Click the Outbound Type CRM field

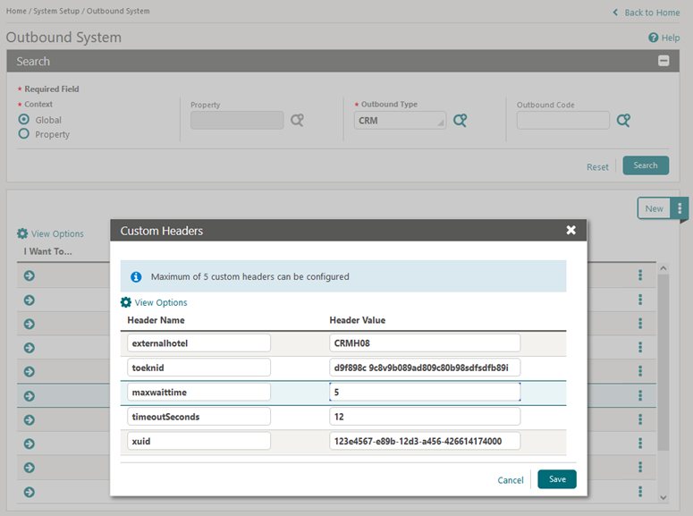pos(400,120)
